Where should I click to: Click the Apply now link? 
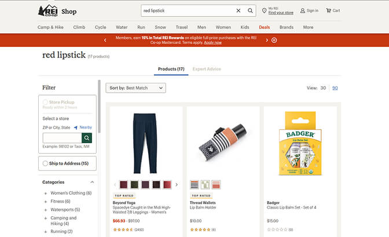tap(213, 42)
